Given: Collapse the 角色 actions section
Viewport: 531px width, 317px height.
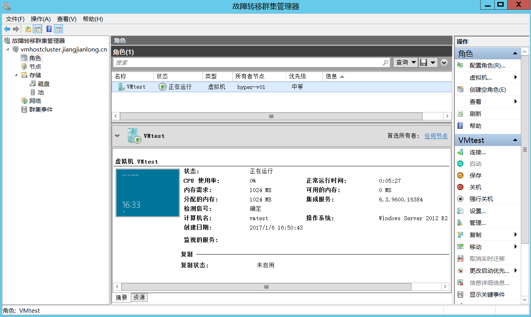Looking at the screenshot, I should coord(515,53).
